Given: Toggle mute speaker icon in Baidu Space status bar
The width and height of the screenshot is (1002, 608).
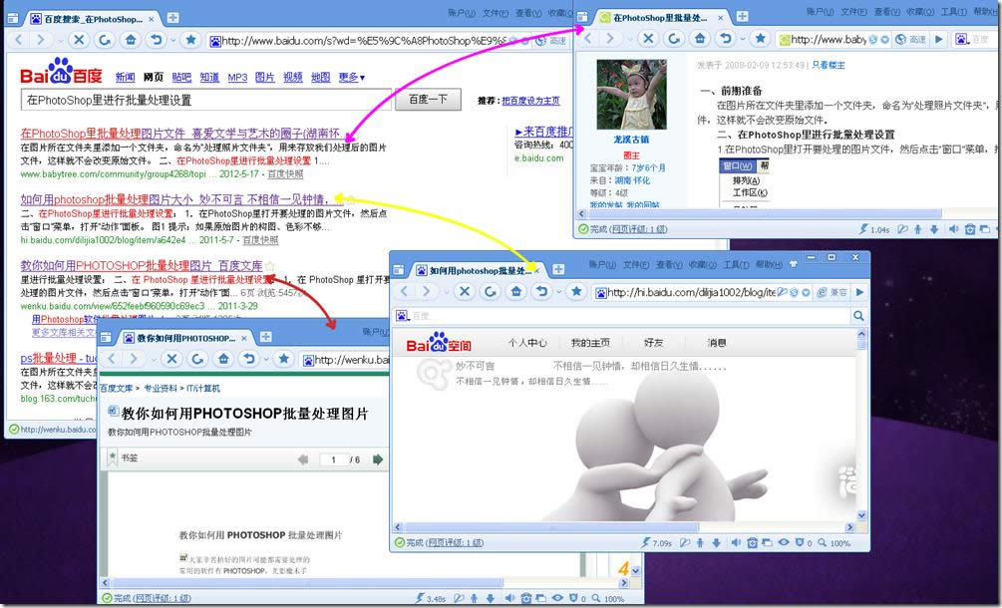Looking at the screenshot, I should tap(735, 543).
